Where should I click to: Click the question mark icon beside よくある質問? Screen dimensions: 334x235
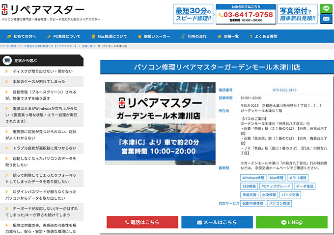pyautogui.click(x=251, y=37)
